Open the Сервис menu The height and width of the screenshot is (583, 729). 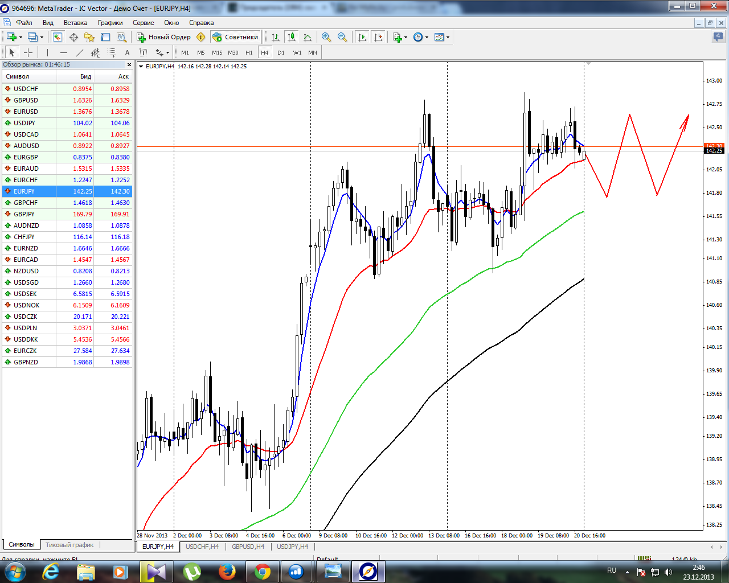point(143,23)
